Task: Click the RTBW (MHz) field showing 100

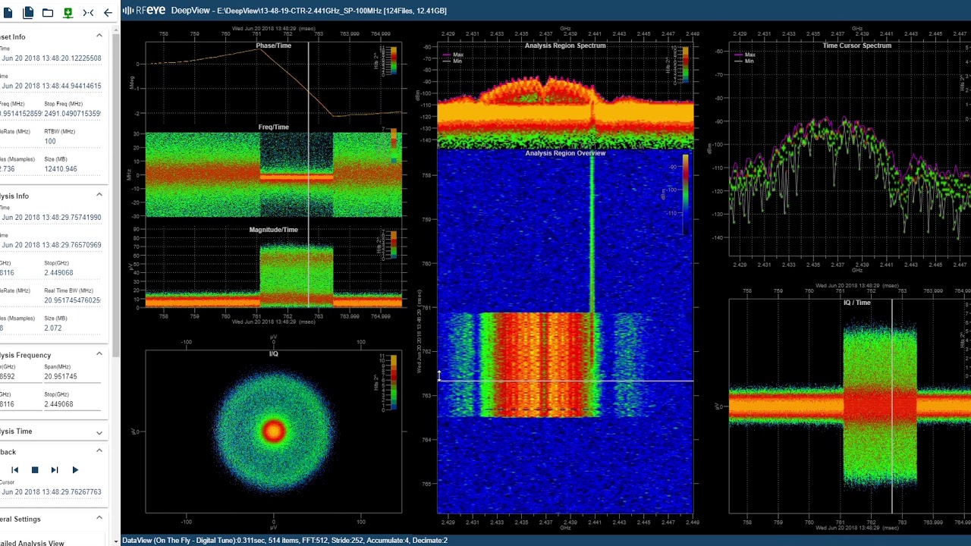Action: pos(72,141)
